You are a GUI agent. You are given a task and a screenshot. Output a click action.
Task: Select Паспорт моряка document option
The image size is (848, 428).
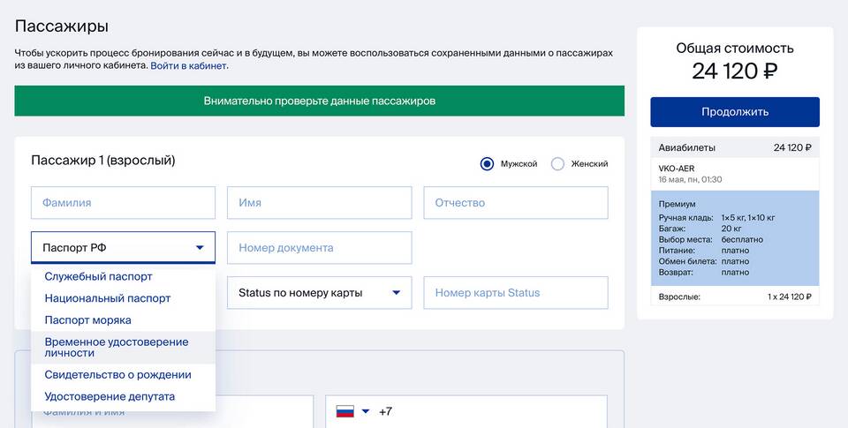pos(87,320)
